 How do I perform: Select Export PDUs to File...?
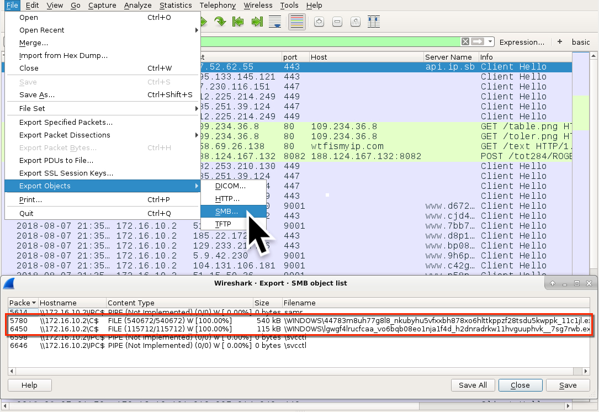[102, 160]
